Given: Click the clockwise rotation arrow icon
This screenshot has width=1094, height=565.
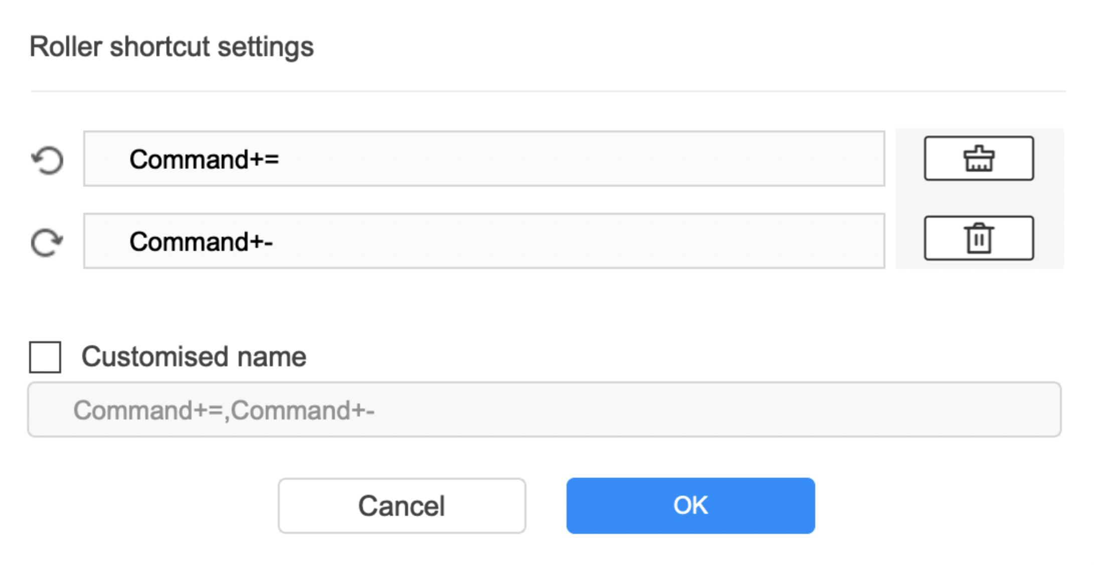Looking at the screenshot, I should (x=48, y=242).
